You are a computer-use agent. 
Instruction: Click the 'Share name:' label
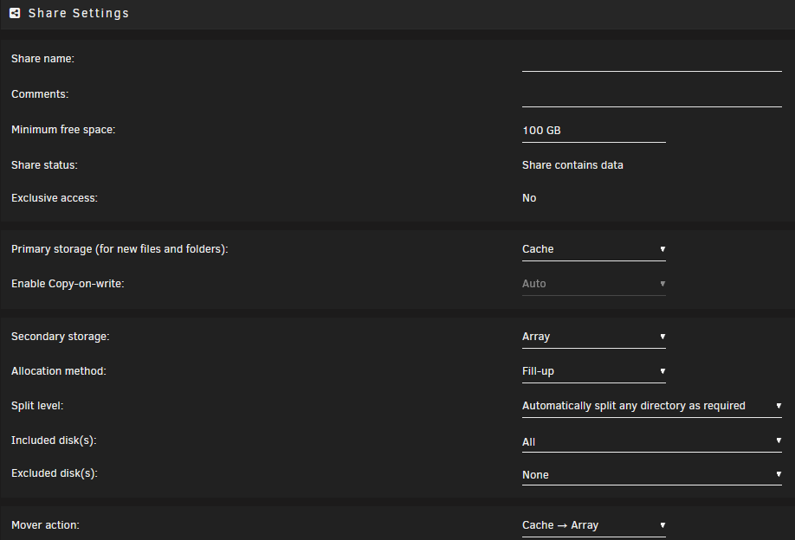click(x=42, y=59)
